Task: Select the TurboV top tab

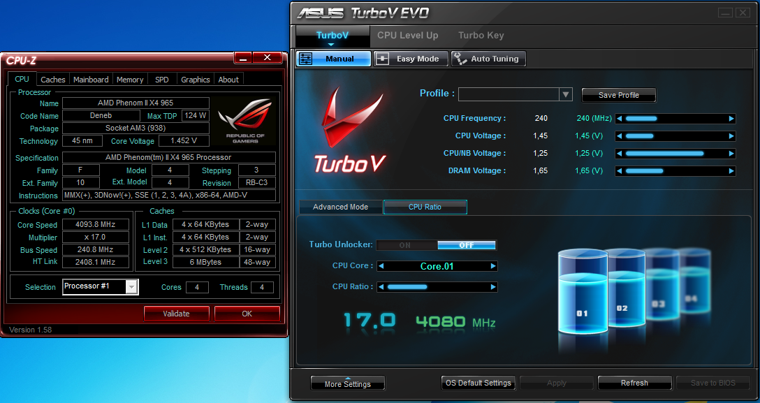Action: point(332,36)
